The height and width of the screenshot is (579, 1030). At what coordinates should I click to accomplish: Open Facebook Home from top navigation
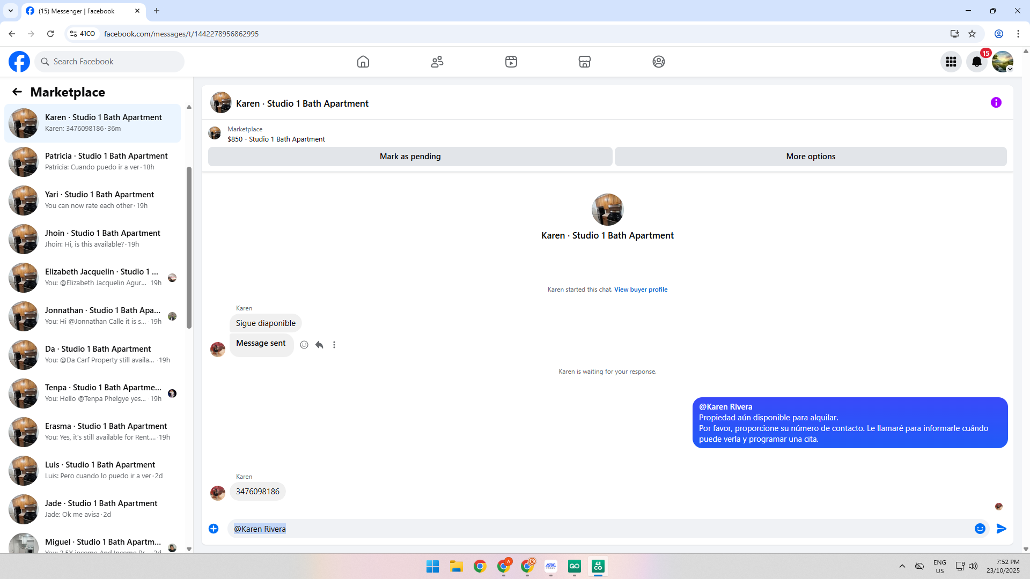363,62
